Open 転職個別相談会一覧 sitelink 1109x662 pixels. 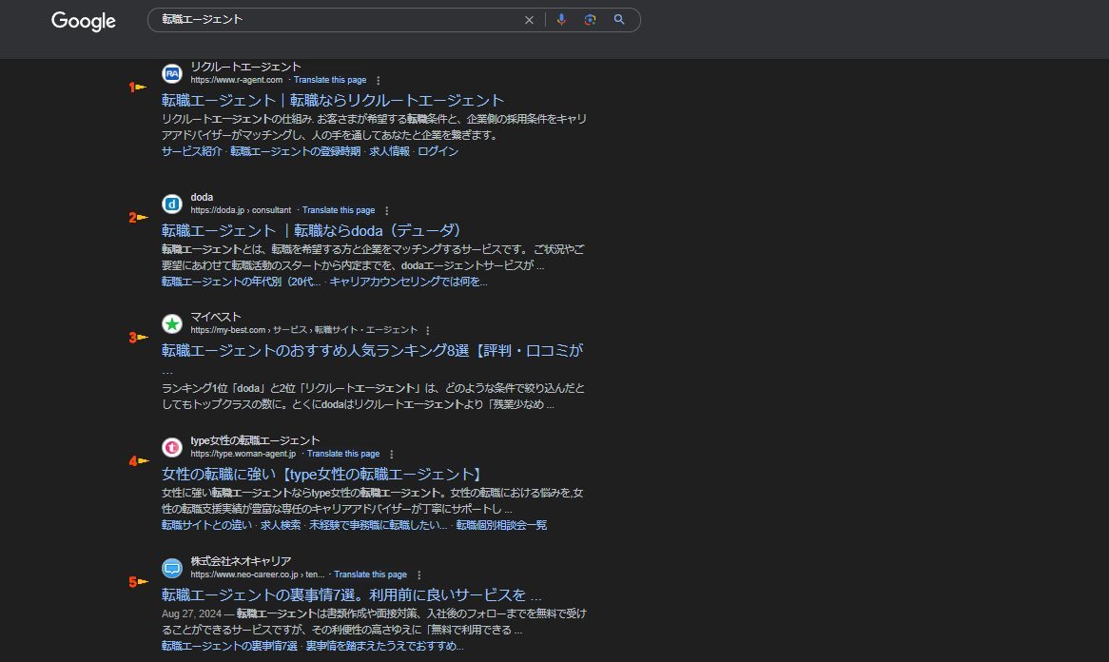tap(501, 525)
